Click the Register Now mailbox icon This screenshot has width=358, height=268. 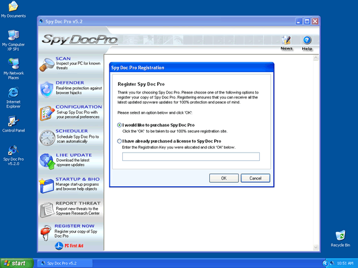click(x=46, y=231)
